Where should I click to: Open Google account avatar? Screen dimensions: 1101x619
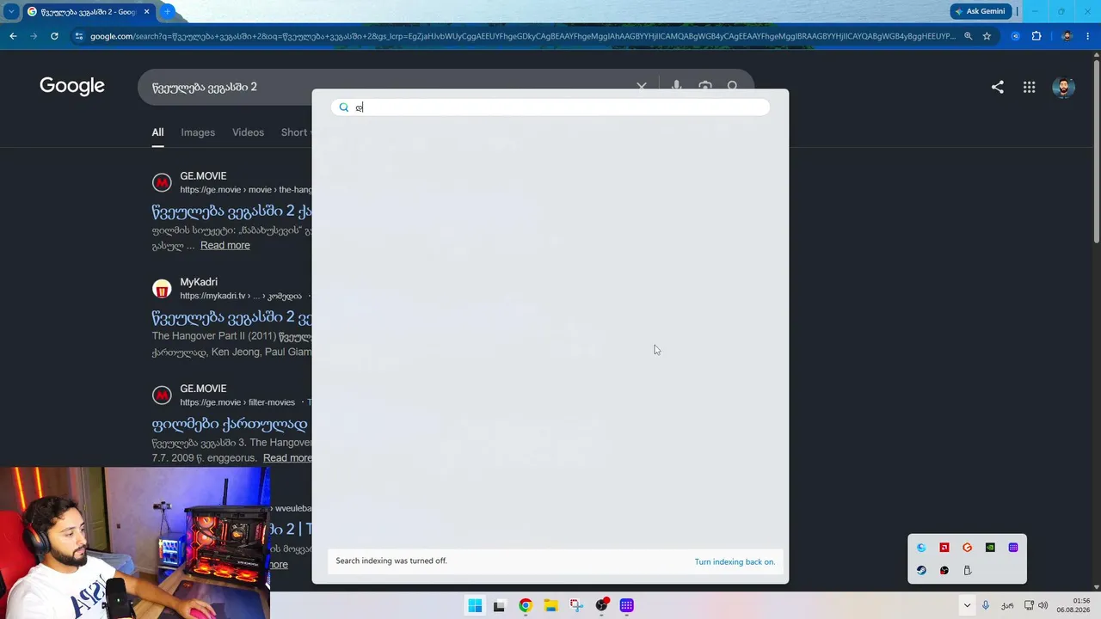[1064, 87]
